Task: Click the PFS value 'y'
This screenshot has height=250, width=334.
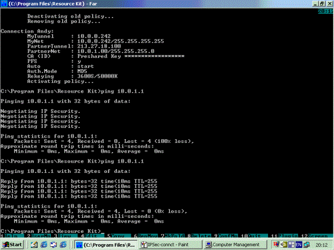Action: point(79,61)
